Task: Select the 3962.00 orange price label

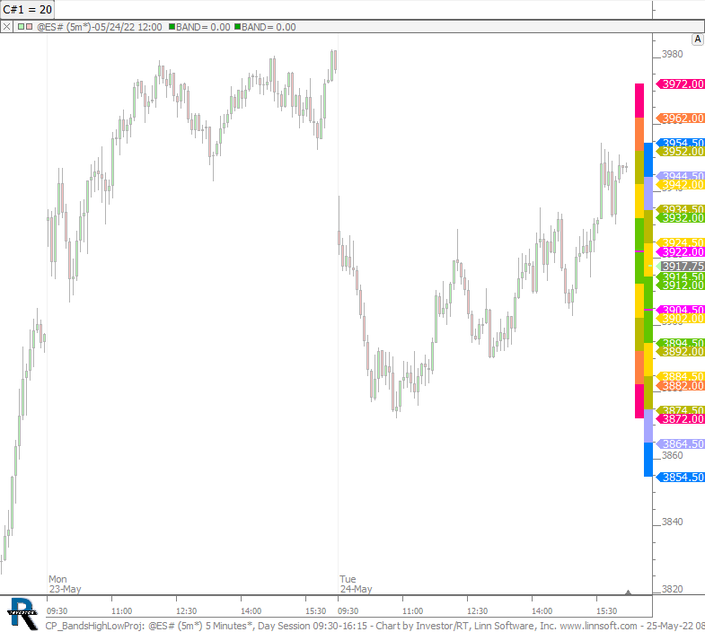Action: 681,118
